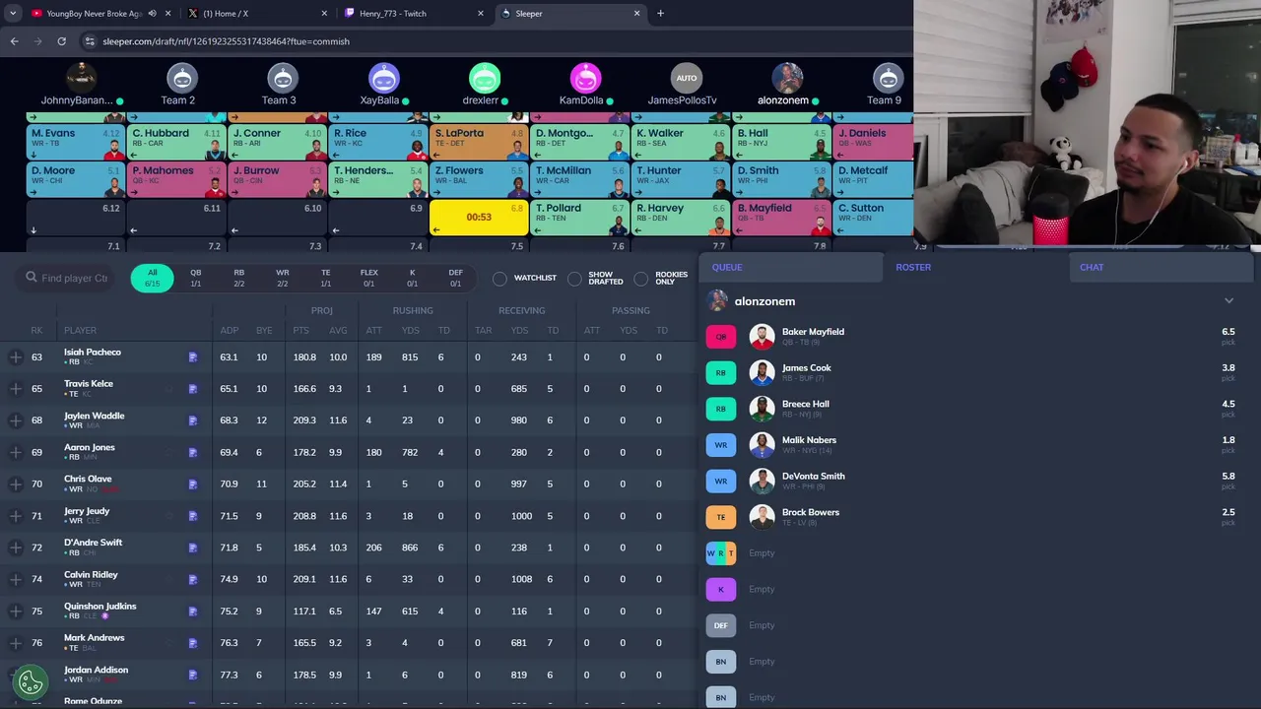The width and height of the screenshot is (1261, 709).
Task: Open the news note icon for Jordan Addison
Action: coord(193,675)
